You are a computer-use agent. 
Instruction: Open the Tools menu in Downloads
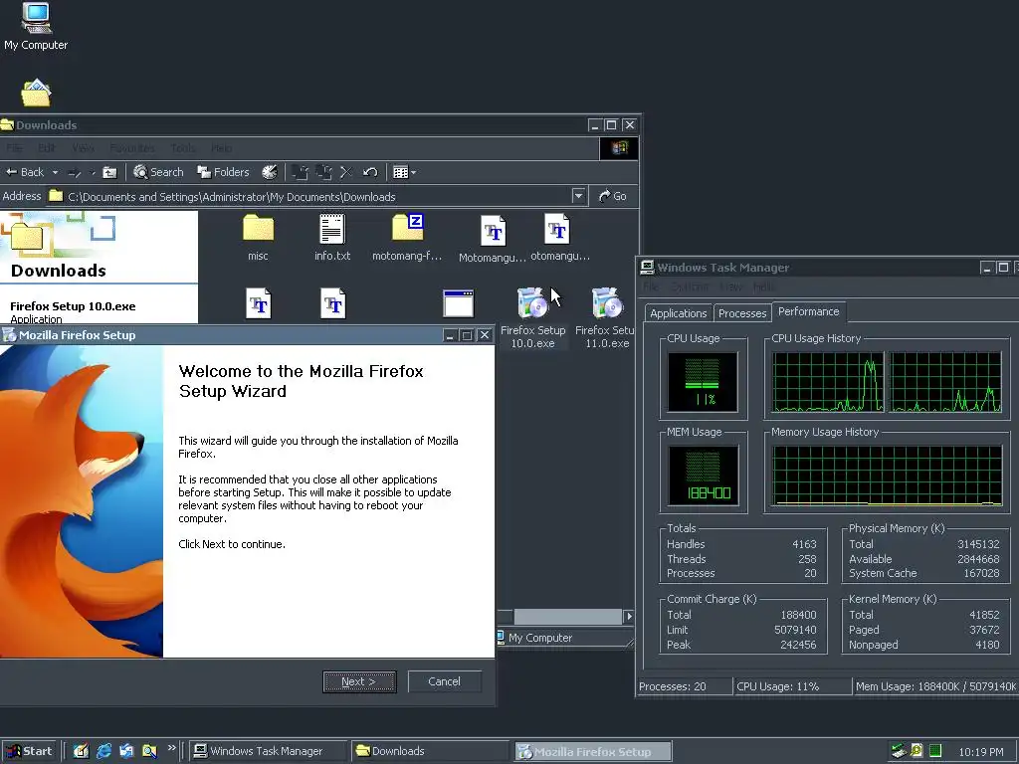(182, 148)
